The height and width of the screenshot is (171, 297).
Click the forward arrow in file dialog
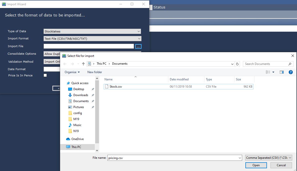pos(72,64)
